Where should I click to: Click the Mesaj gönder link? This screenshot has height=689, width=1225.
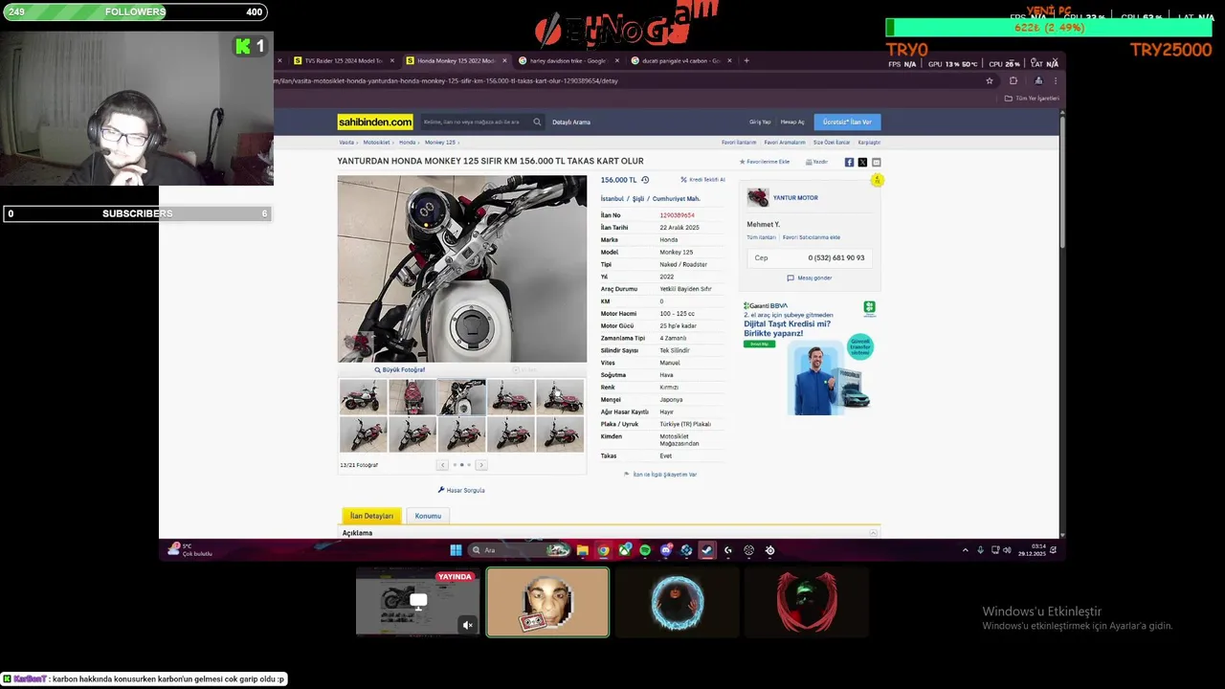810,278
